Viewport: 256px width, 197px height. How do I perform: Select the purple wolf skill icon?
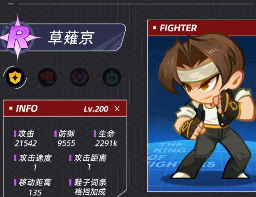point(80,77)
